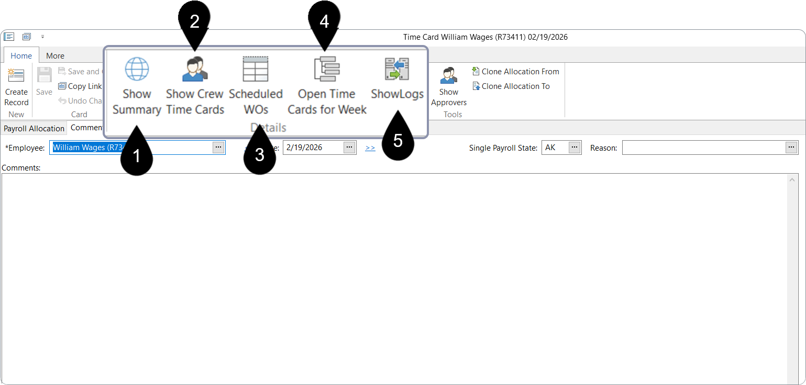The width and height of the screenshot is (806, 385).
Task: Click the Single Payroll State AK field
Action: (x=555, y=148)
